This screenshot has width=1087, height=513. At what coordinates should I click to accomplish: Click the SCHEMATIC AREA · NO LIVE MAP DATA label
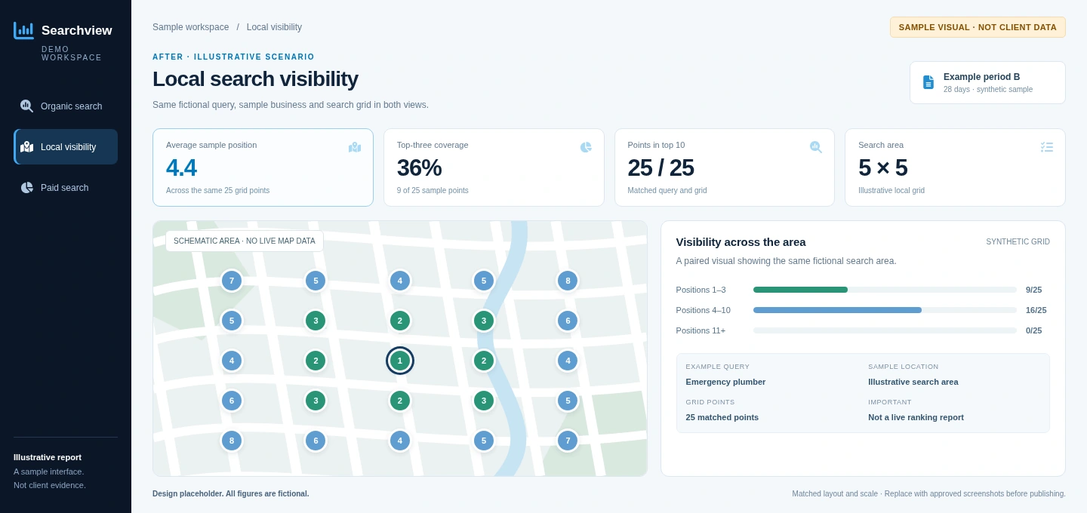pos(245,241)
